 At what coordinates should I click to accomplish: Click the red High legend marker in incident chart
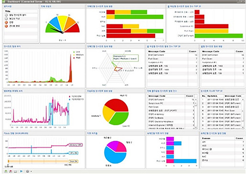point(74,58)
